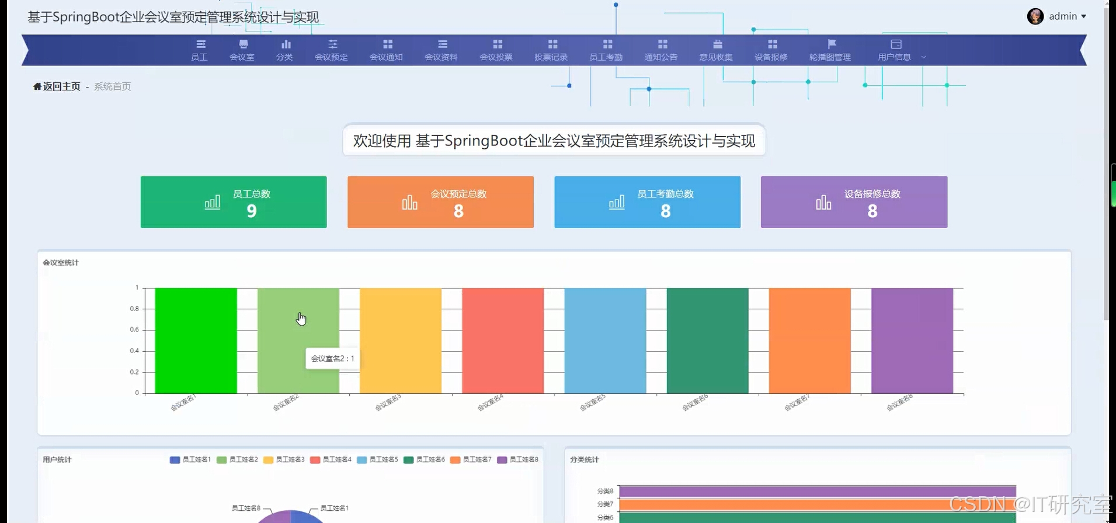Open the 员工总数 9 card
This screenshot has height=523, width=1116.
point(234,202)
